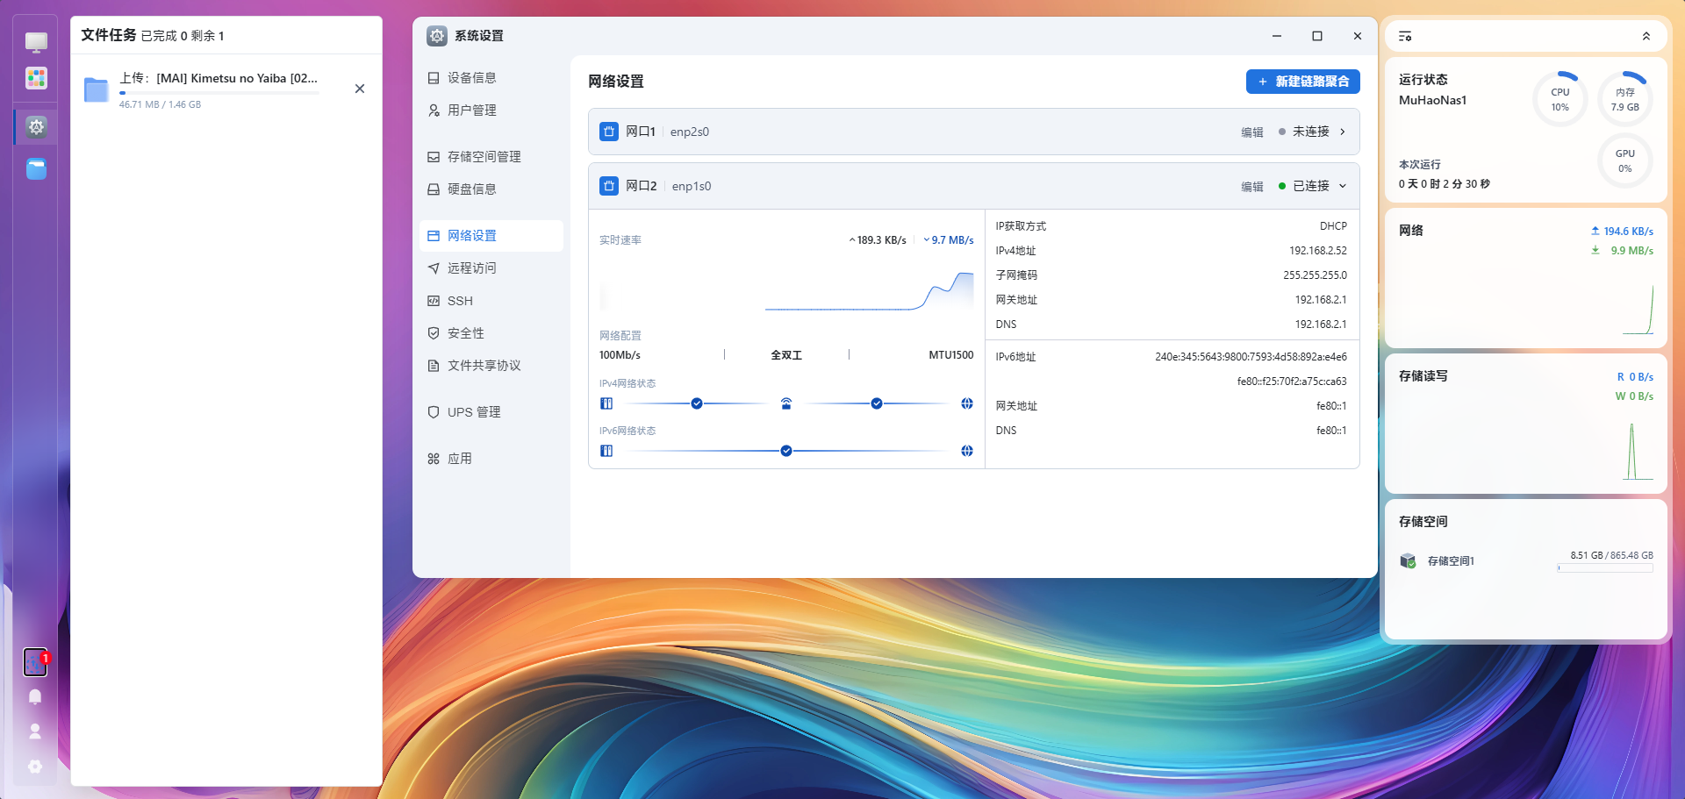Open SSH settings page
The height and width of the screenshot is (799, 1685).
pyautogui.click(x=491, y=301)
